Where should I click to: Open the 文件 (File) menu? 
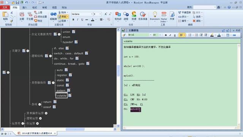[5, 8]
